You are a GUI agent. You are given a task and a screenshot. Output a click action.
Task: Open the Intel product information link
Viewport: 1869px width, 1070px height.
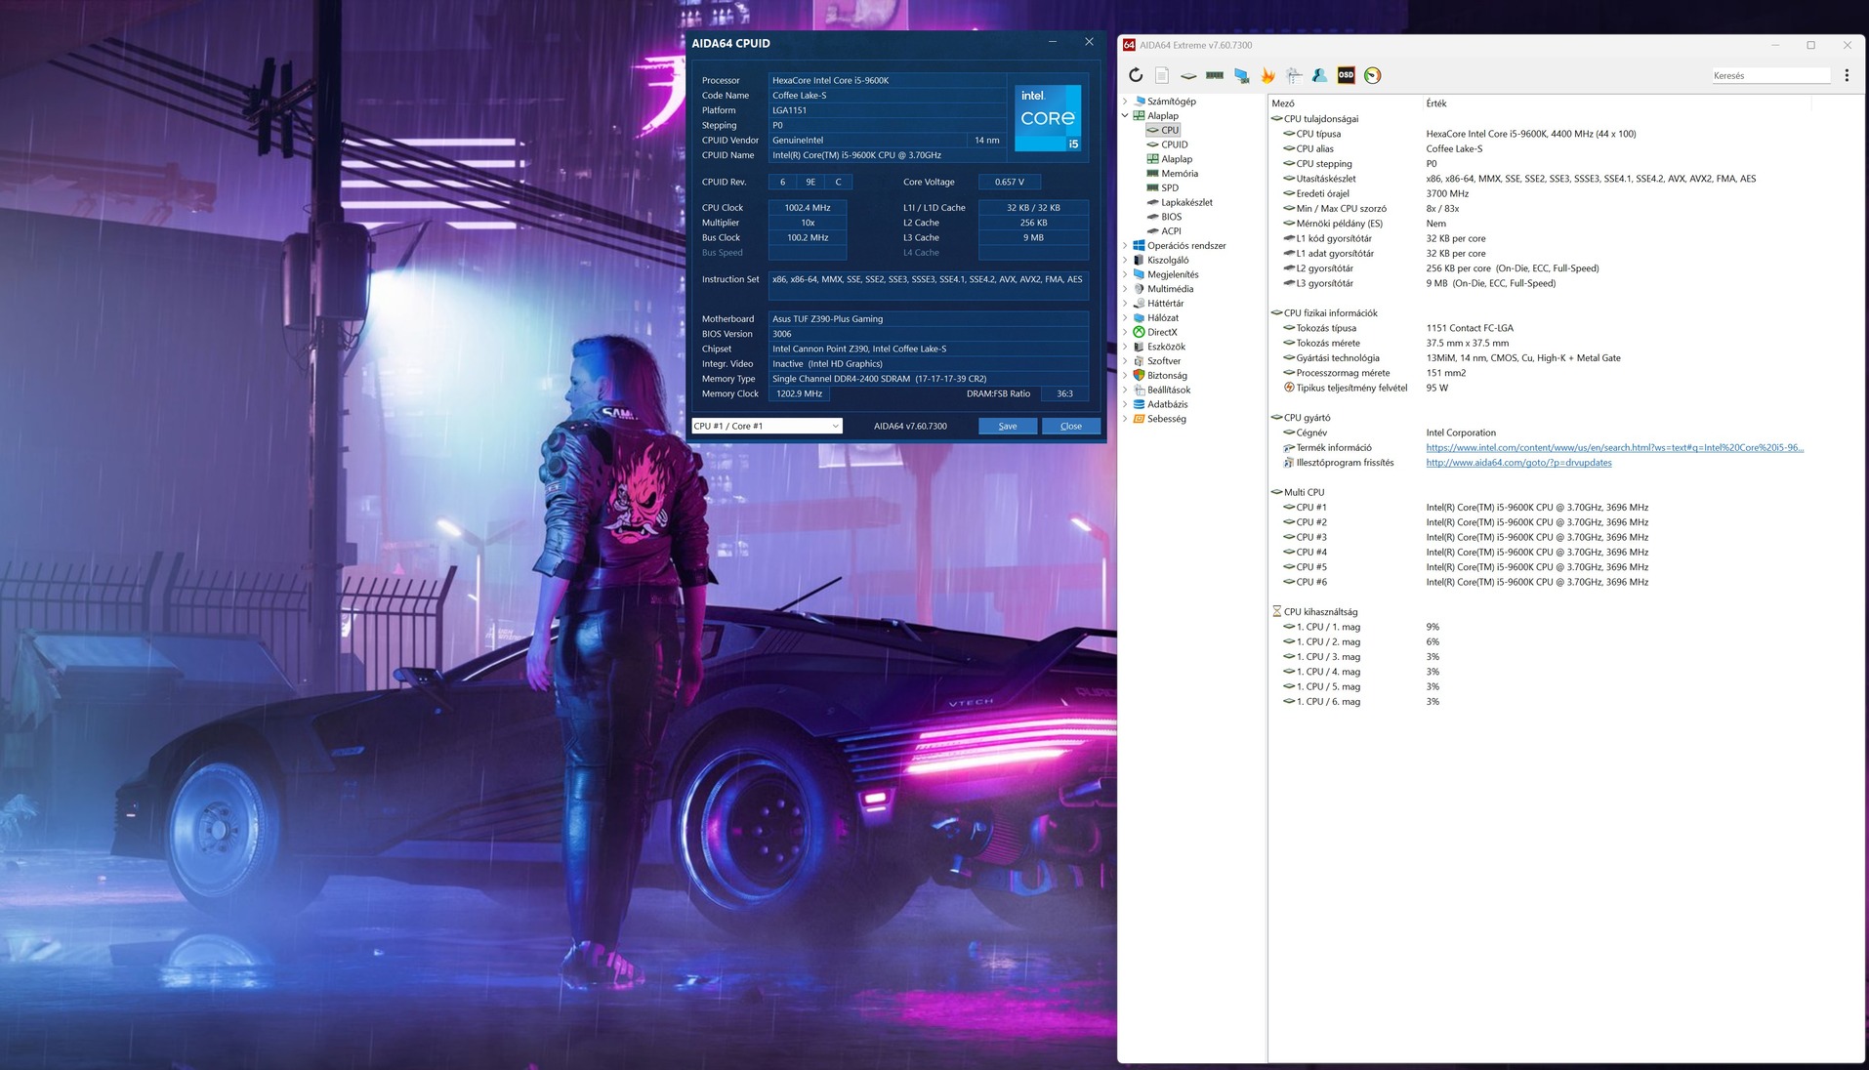(1615, 448)
